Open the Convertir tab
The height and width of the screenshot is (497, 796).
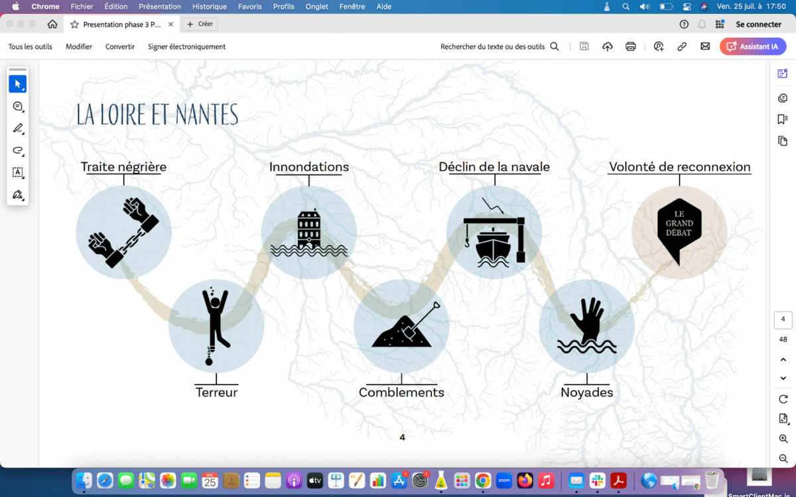point(120,46)
